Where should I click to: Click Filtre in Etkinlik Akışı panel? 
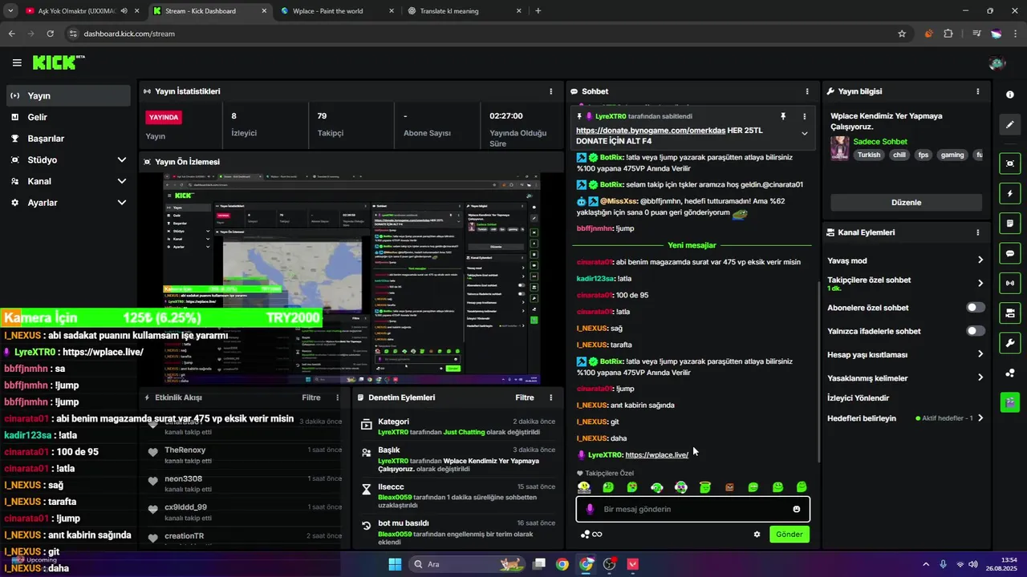311,397
